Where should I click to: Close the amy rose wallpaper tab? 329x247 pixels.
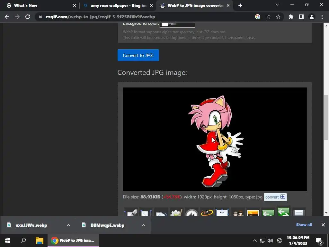[x=151, y=5]
